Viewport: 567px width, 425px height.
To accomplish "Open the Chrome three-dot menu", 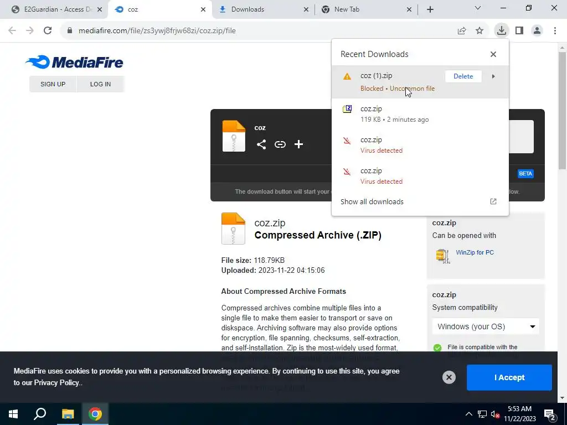I will [555, 31].
